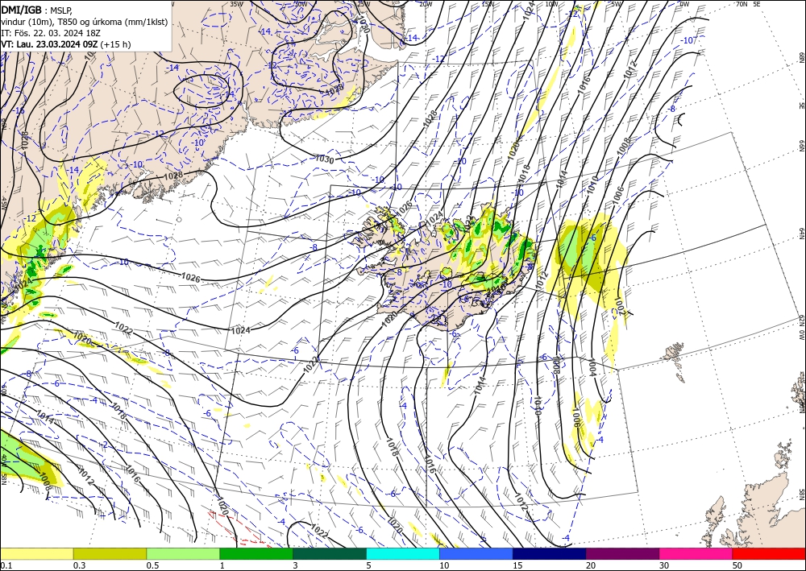Click the light green 0.5–1 legend band

183,553
